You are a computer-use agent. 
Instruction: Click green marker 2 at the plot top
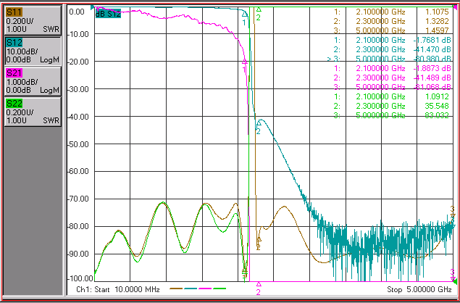tap(258, 14)
